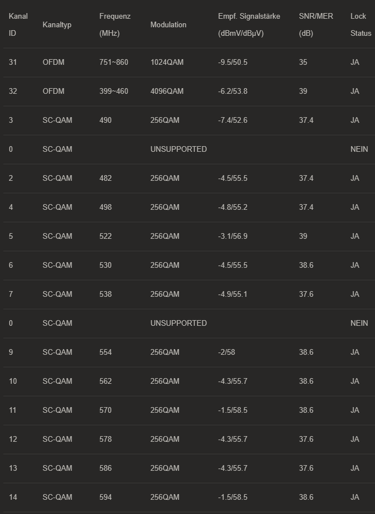This screenshot has width=375, height=514.
Task: Click the 751~860 frequency cell
Action: (x=114, y=63)
